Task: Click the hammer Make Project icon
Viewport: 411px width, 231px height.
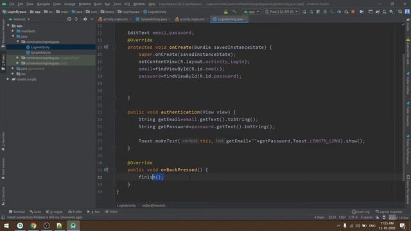Action: tap(234, 12)
